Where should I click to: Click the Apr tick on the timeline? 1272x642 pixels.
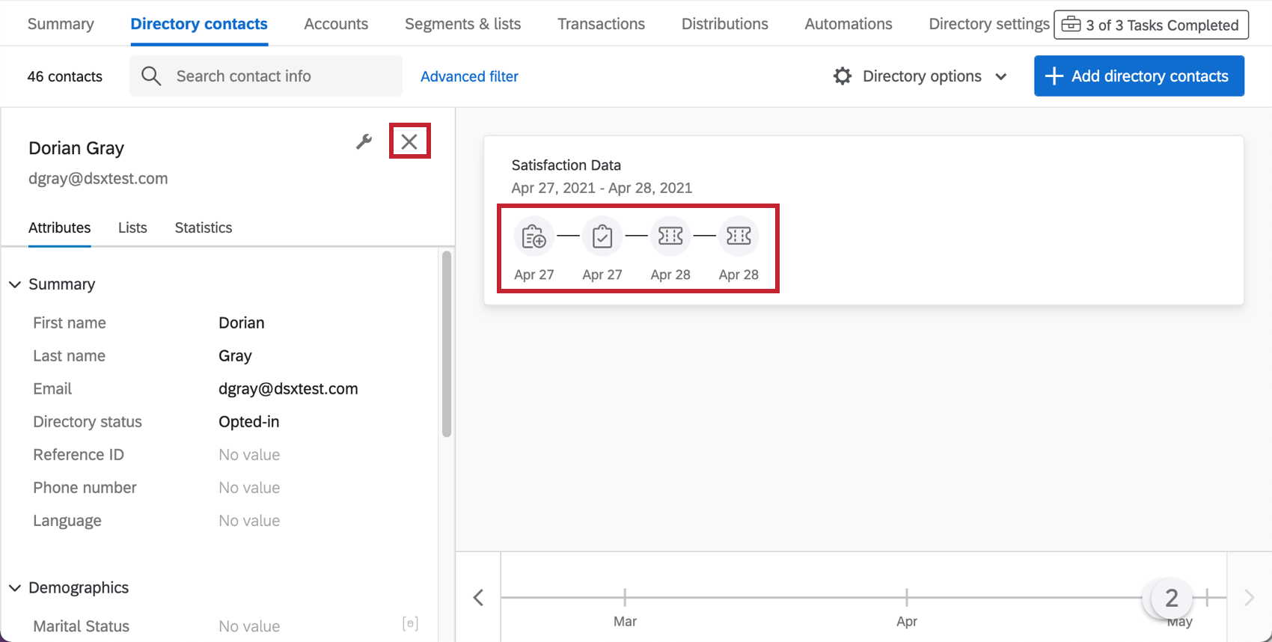coord(906,598)
